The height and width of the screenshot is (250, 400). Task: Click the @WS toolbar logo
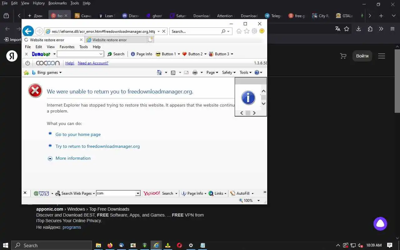[41, 193]
